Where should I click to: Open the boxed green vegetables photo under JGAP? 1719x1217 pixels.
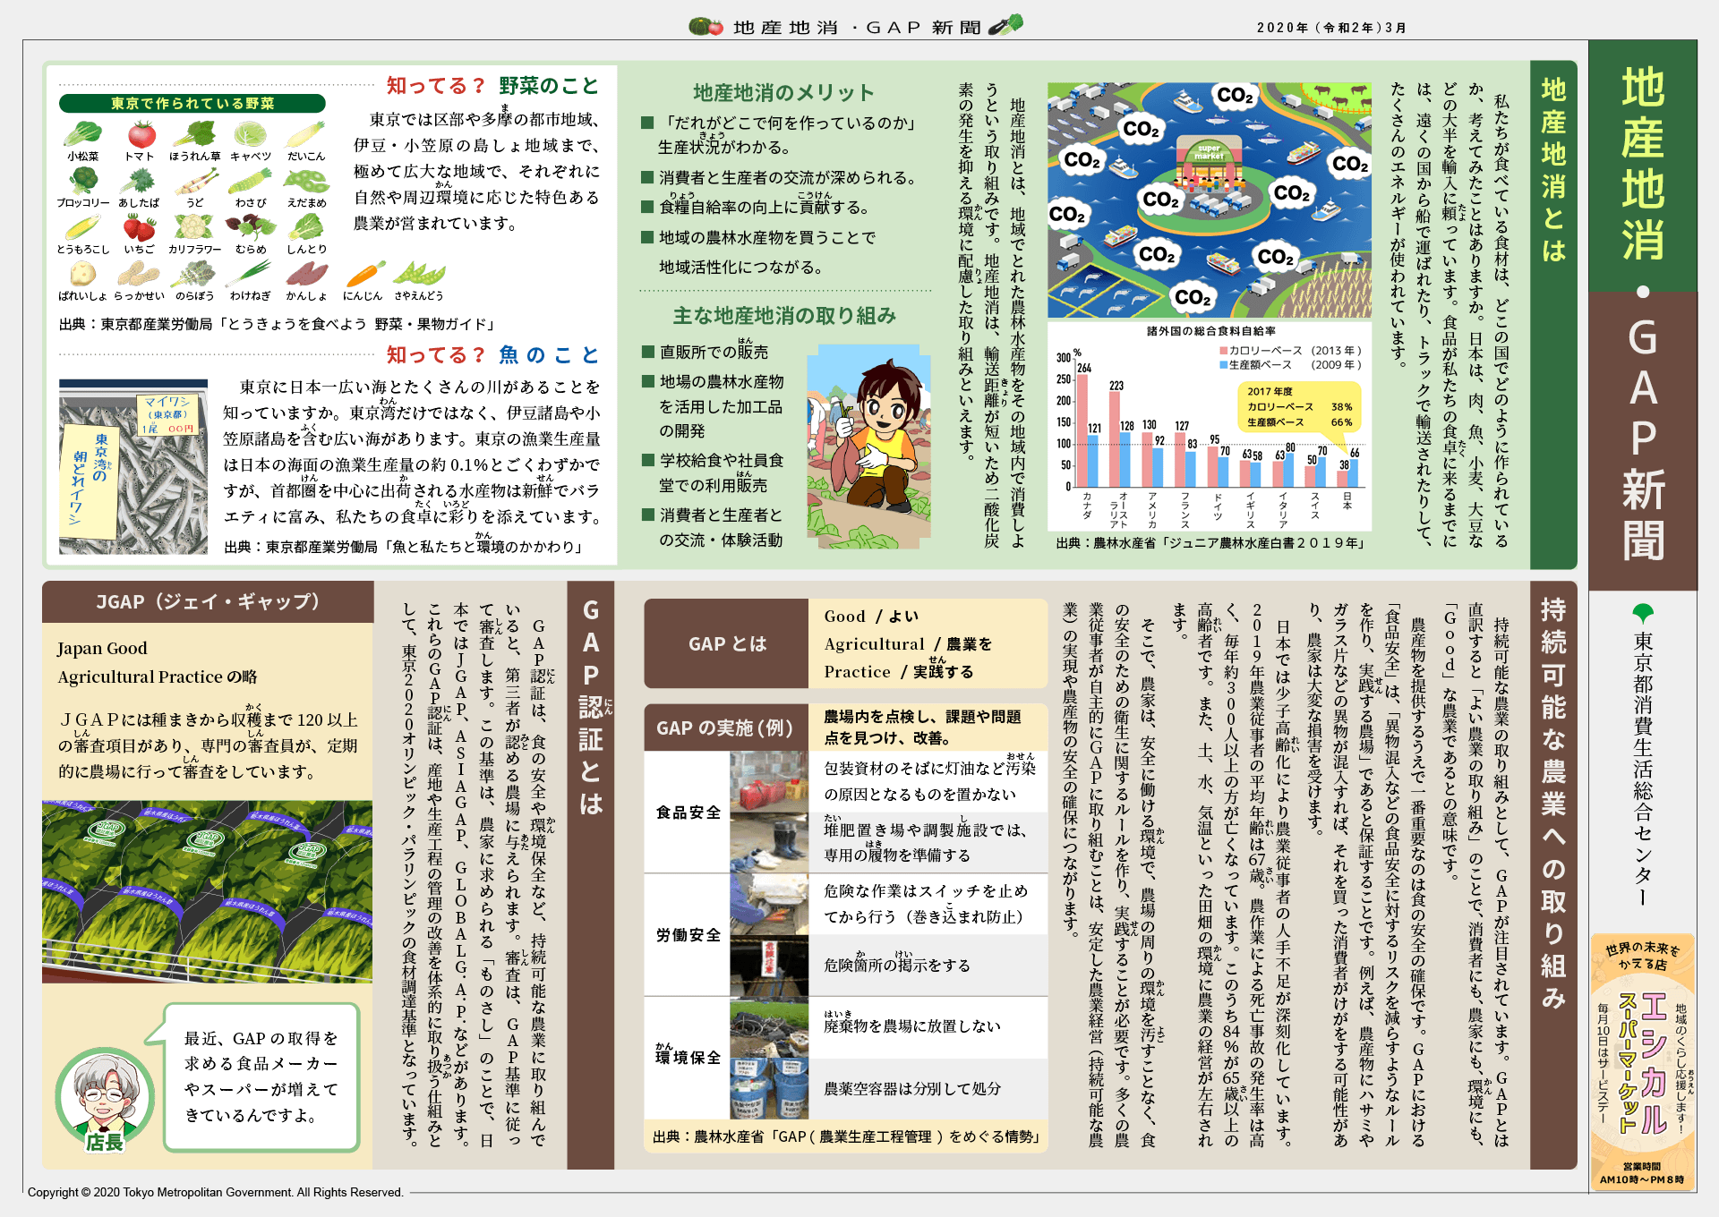pos(207,892)
